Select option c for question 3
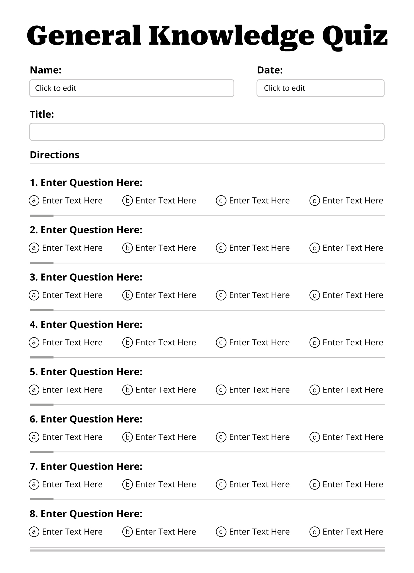The image size is (414, 573). point(221,295)
